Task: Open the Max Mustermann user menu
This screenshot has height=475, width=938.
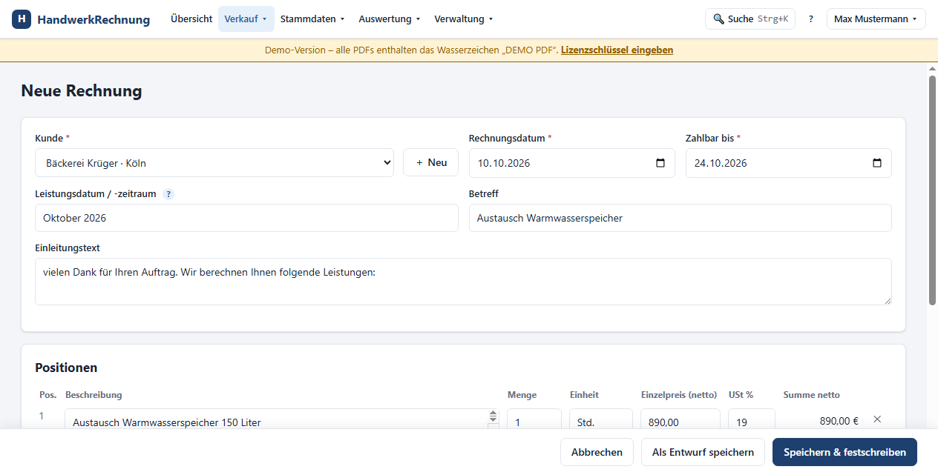Action: pyautogui.click(x=876, y=19)
